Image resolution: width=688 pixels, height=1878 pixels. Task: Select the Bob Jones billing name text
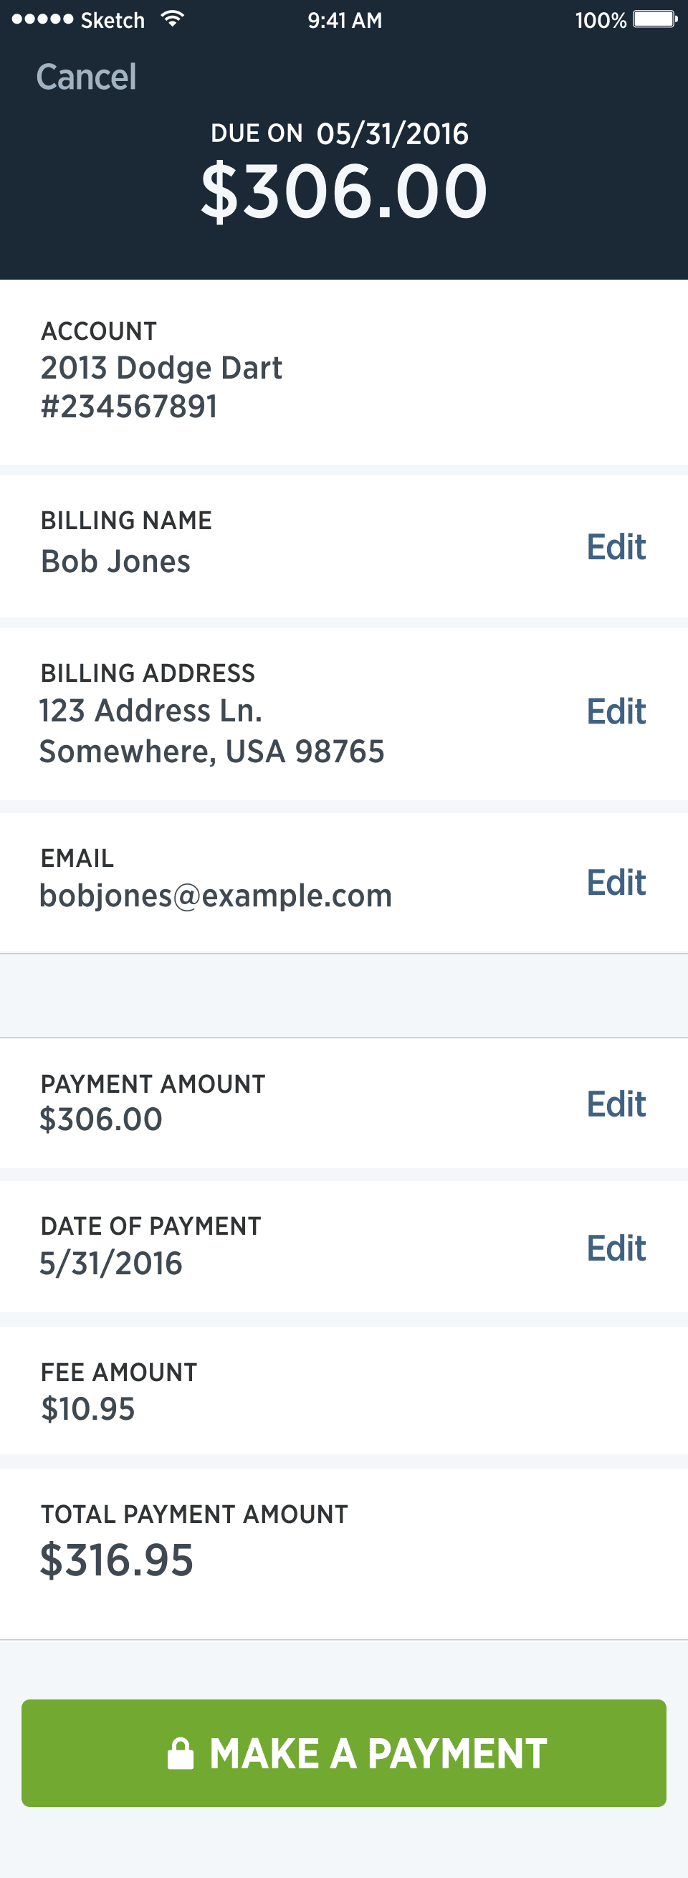click(115, 562)
